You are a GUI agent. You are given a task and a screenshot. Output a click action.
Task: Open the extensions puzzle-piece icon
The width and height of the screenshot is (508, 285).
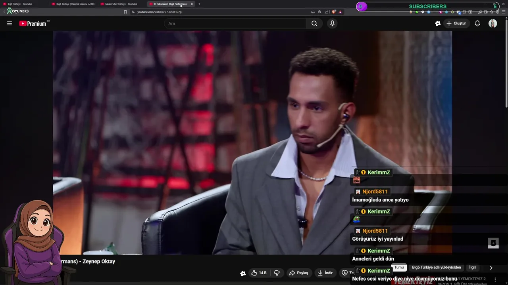[464, 12]
